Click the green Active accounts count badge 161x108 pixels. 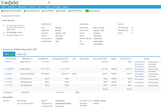click(12, 54)
